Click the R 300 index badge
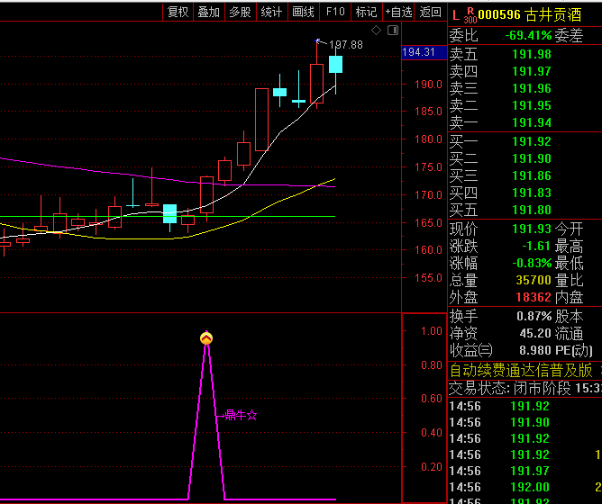Viewport: 602px width, 504px height. pos(470,14)
